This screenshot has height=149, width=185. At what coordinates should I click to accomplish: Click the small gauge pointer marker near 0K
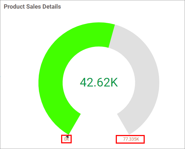67,137
